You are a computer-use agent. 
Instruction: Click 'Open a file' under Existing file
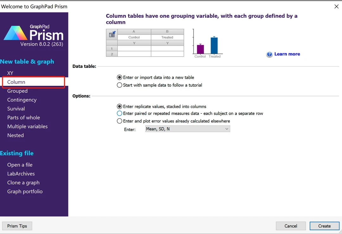(20, 165)
